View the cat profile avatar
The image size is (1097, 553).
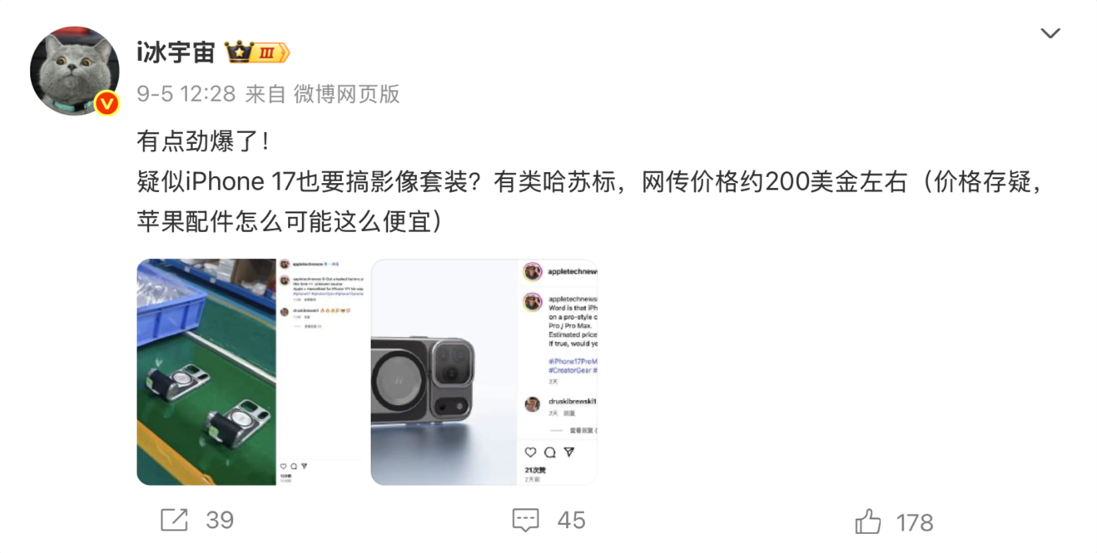pyautogui.click(x=75, y=71)
